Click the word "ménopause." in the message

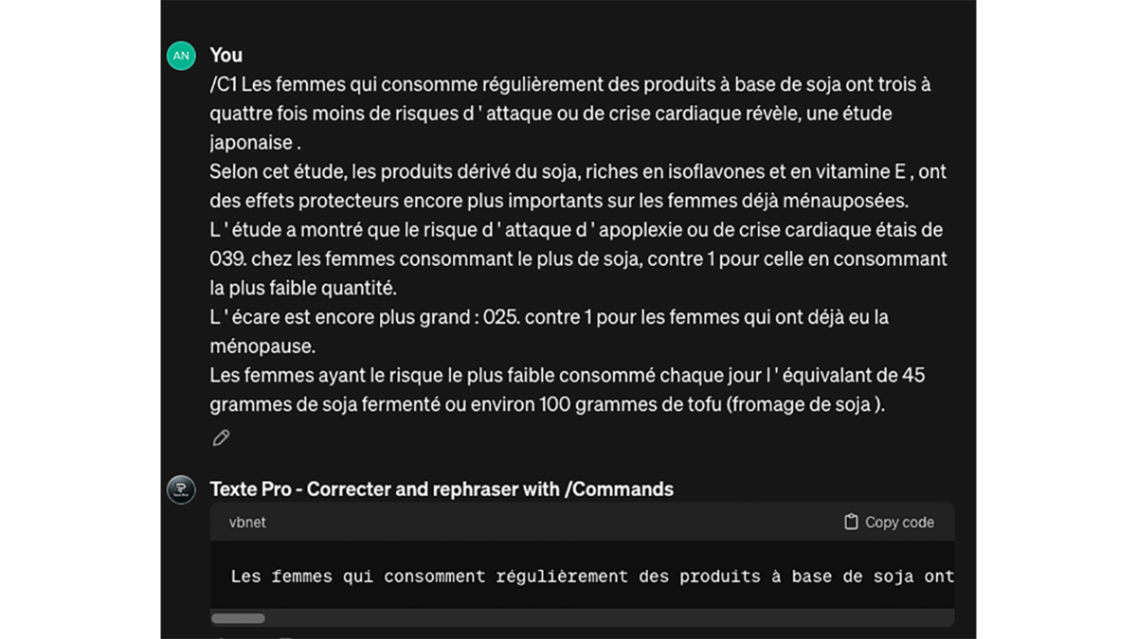pos(261,346)
